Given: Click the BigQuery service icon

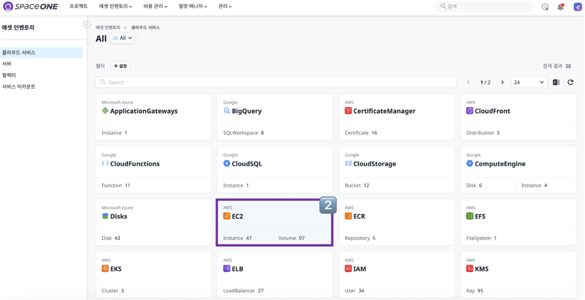Looking at the screenshot, I should 227,111.
